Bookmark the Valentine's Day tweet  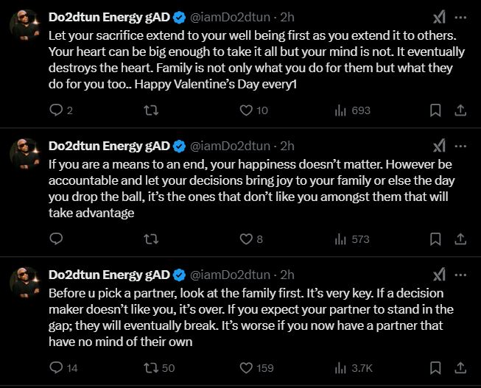tap(435, 110)
